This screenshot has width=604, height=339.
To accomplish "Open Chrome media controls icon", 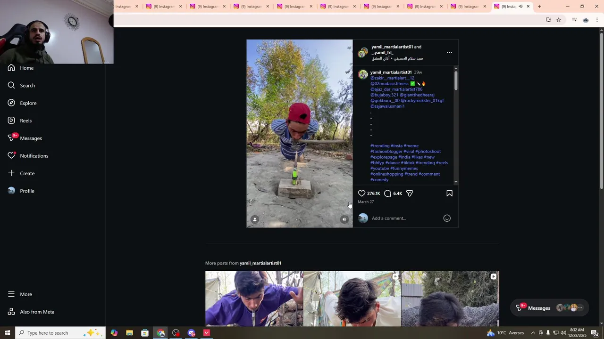I will [x=574, y=20].
